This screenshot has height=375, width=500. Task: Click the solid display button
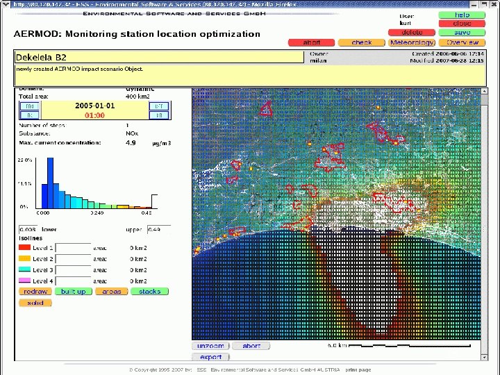click(35, 303)
